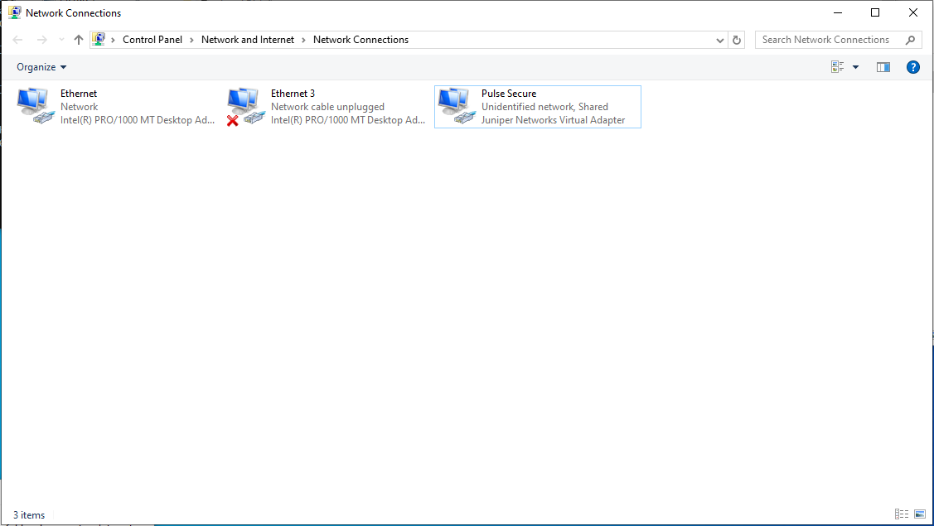Open the view options dropdown arrow
934x526 pixels.
pos(854,66)
